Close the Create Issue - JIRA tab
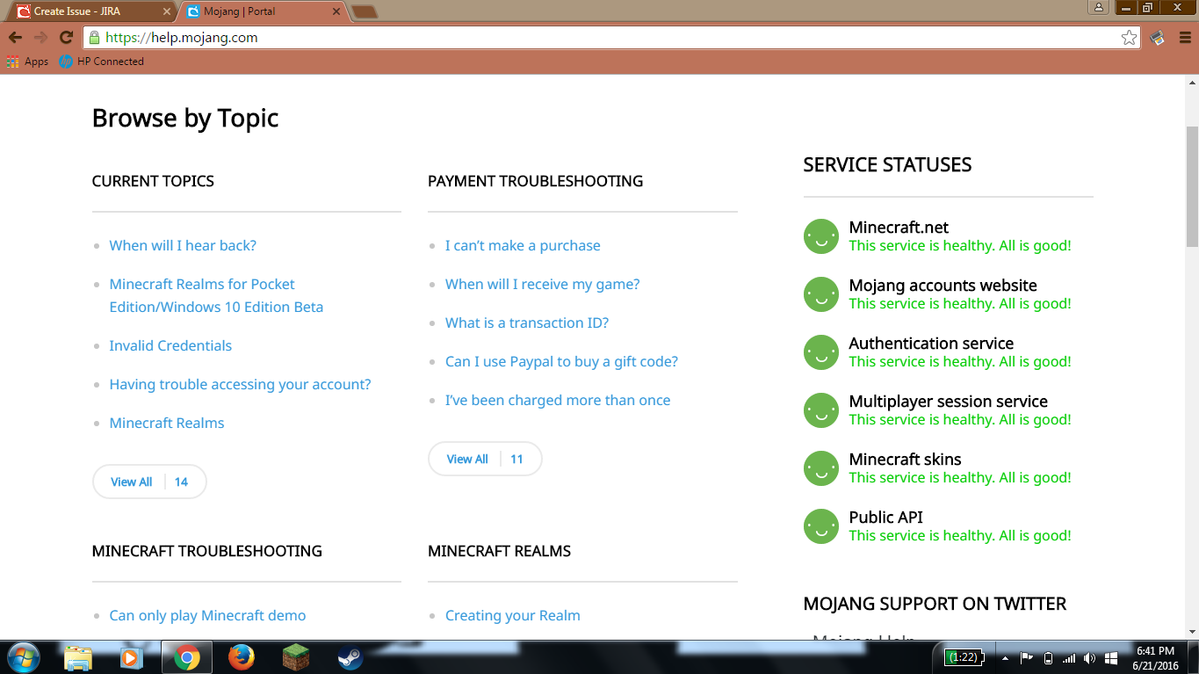The width and height of the screenshot is (1199, 674). pyautogui.click(x=166, y=12)
